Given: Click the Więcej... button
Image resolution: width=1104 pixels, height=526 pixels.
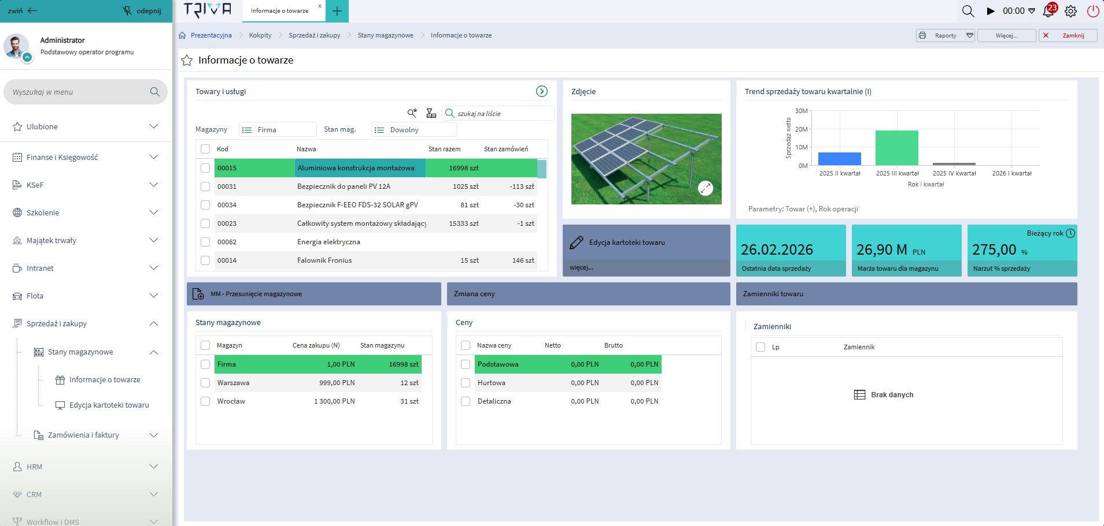Looking at the screenshot, I should click(x=1006, y=35).
